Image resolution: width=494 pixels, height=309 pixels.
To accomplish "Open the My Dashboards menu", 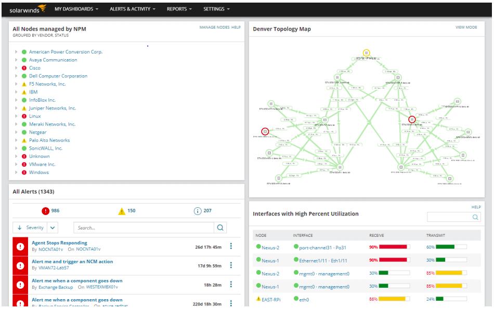I will (x=76, y=9).
